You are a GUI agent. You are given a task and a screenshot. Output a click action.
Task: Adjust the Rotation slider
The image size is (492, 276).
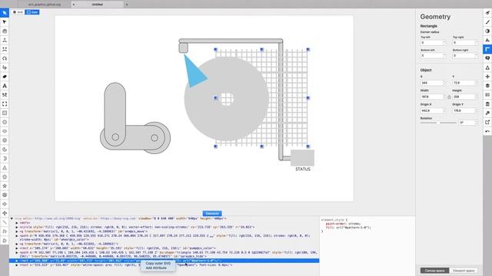(x=438, y=123)
